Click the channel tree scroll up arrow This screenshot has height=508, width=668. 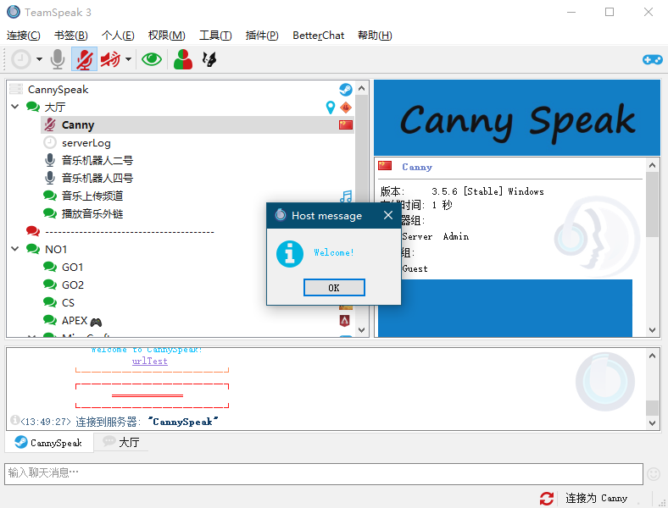[362, 88]
